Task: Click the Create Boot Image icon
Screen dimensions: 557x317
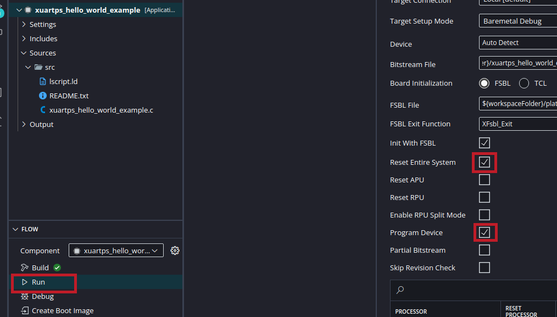Action: 24,310
